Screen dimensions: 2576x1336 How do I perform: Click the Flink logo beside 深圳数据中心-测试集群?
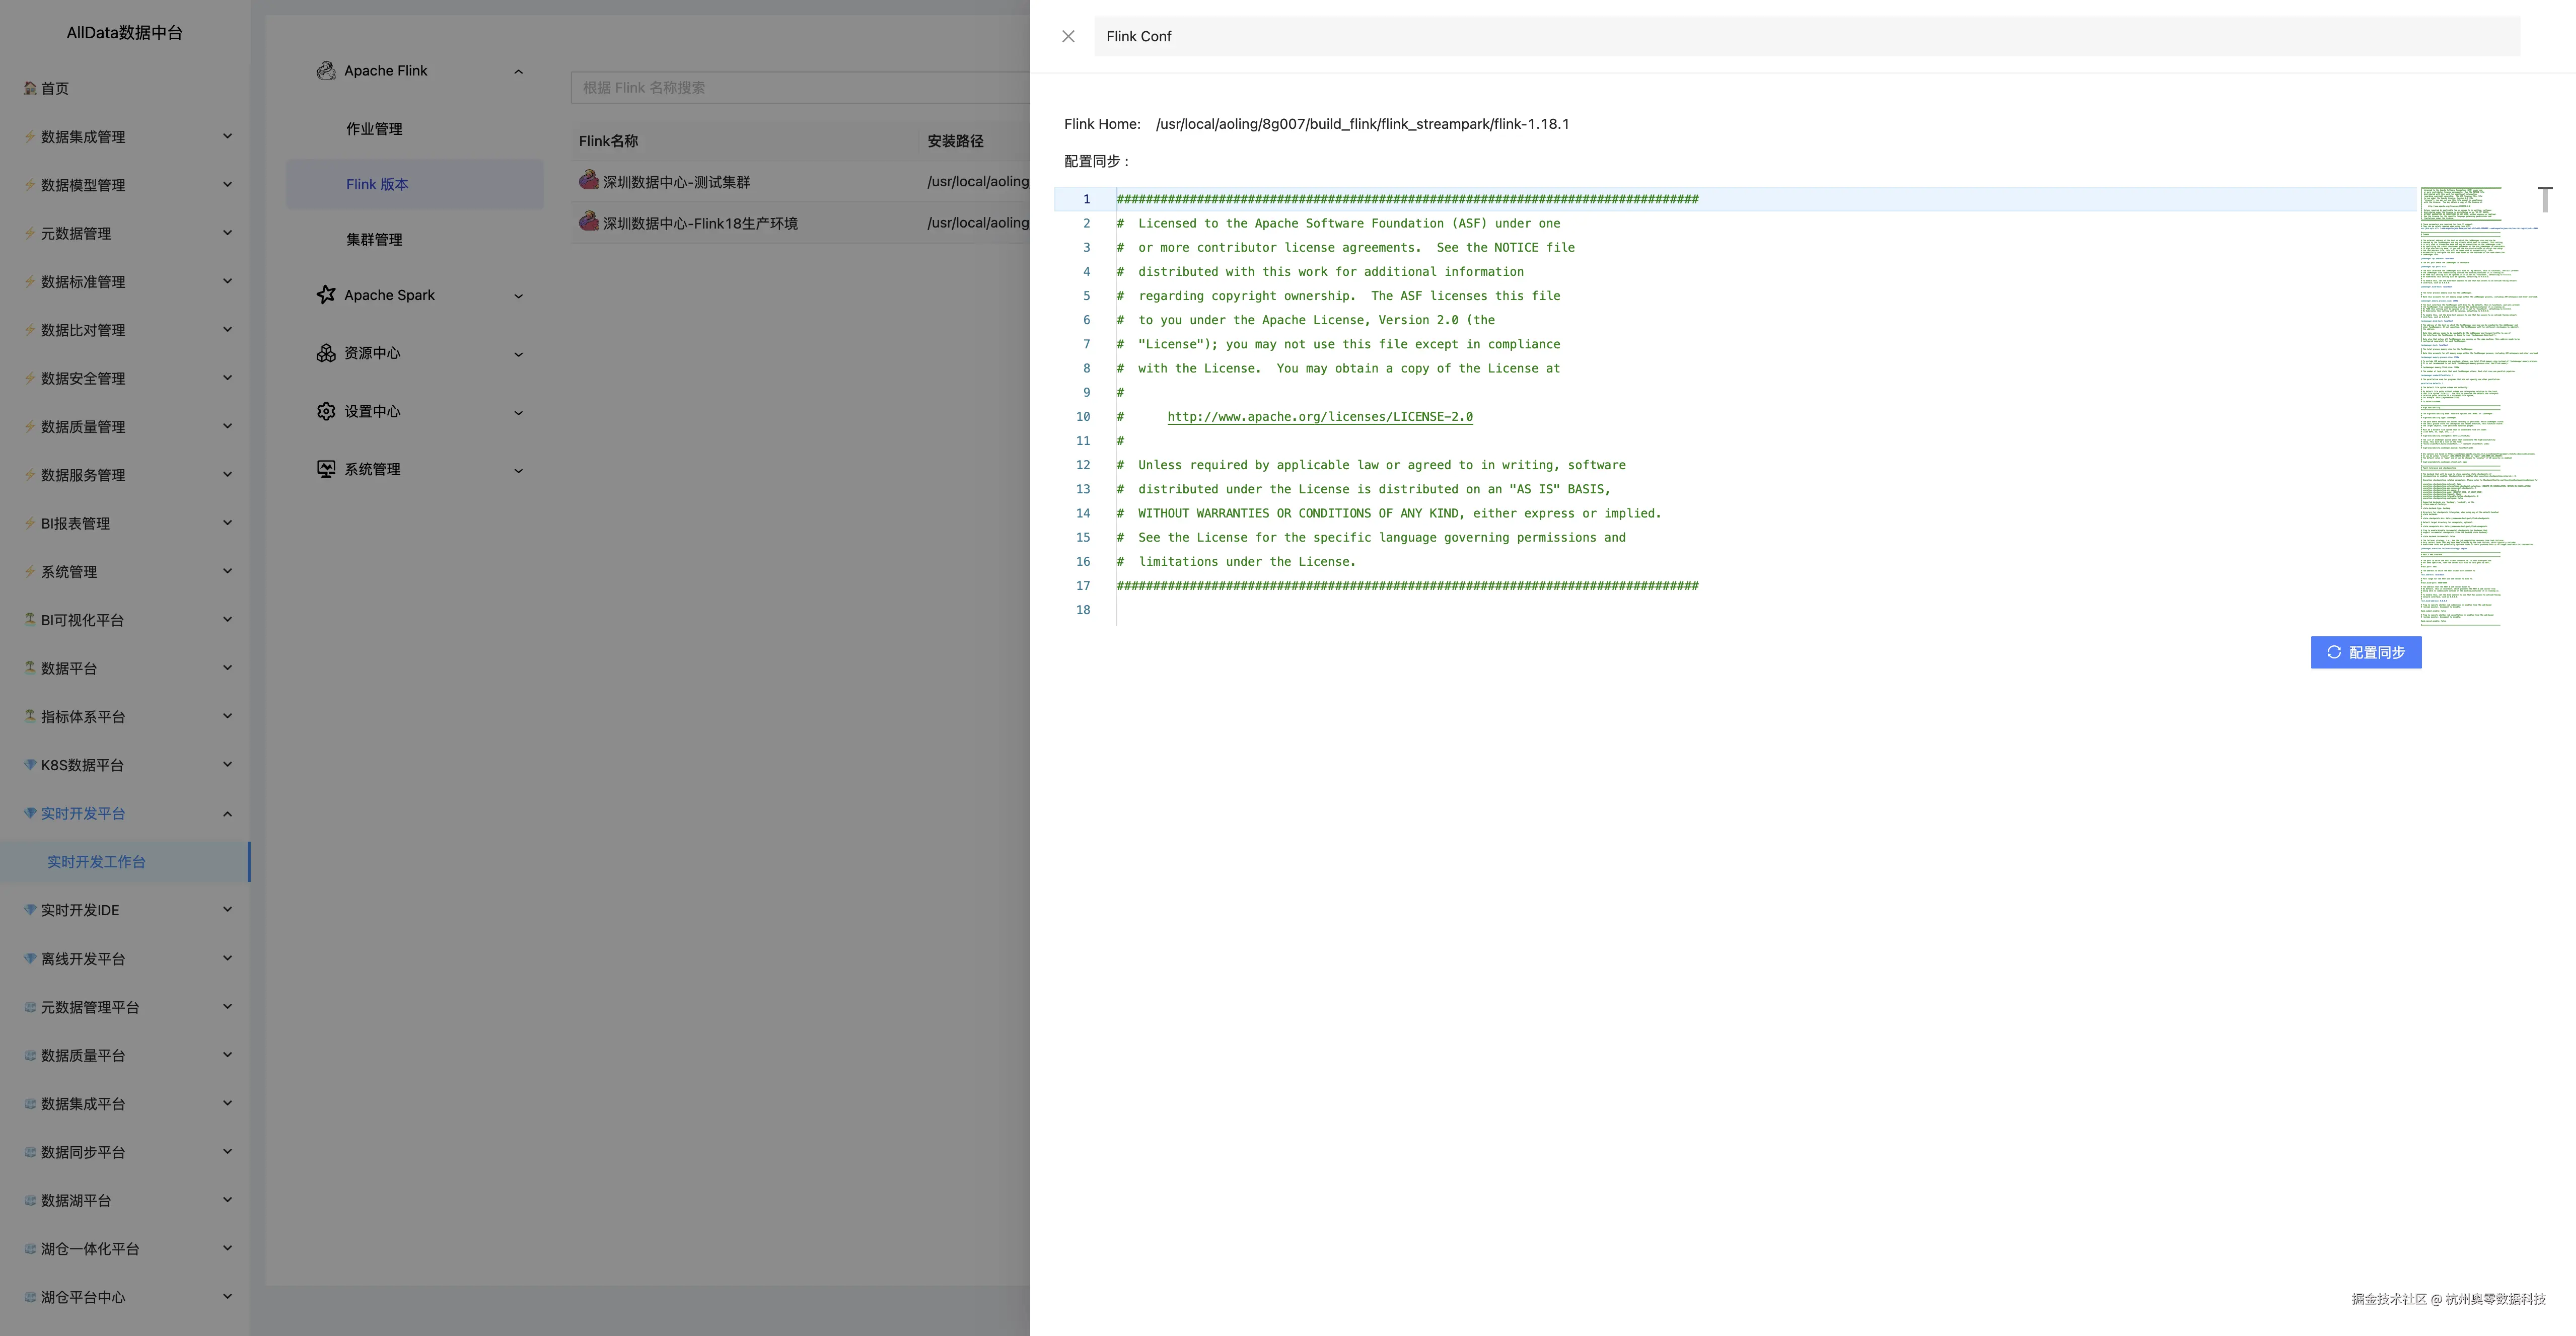click(x=589, y=181)
